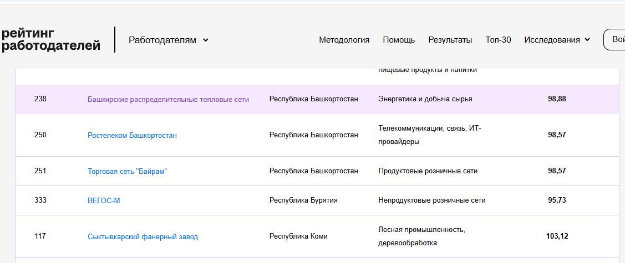Open the Ростелеком Башкортостан company link
The height and width of the screenshot is (263, 625).
[x=132, y=136]
